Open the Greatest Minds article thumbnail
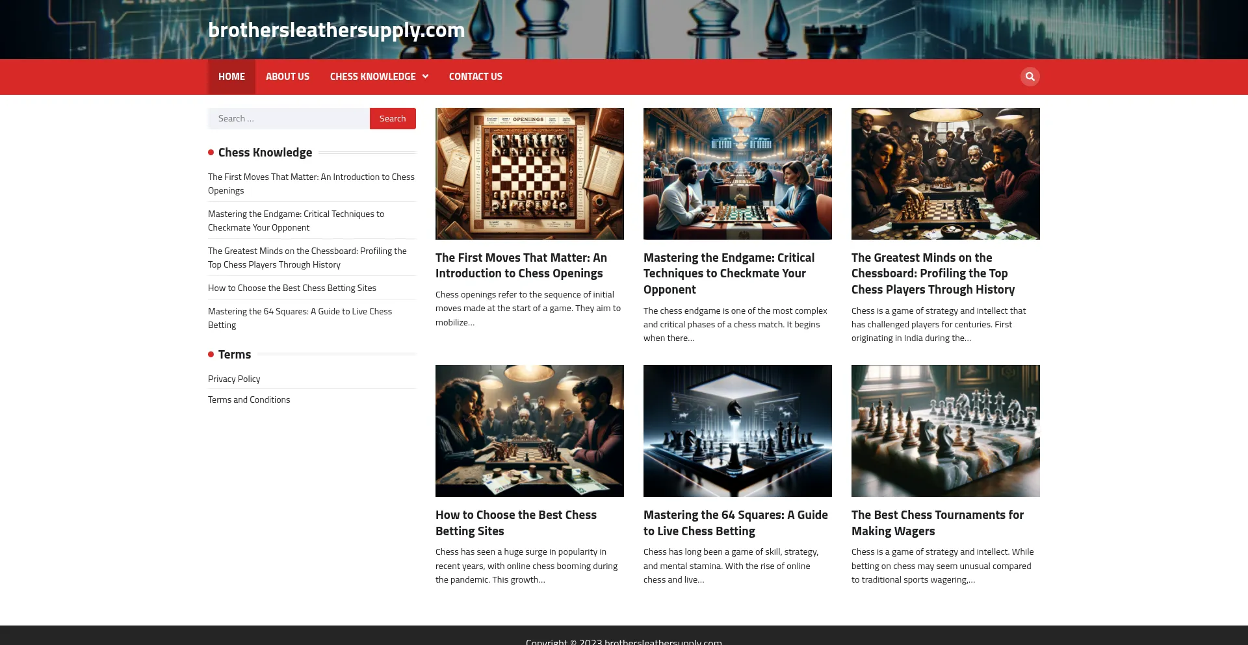The height and width of the screenshot is (645, 1248). (946, 173)
